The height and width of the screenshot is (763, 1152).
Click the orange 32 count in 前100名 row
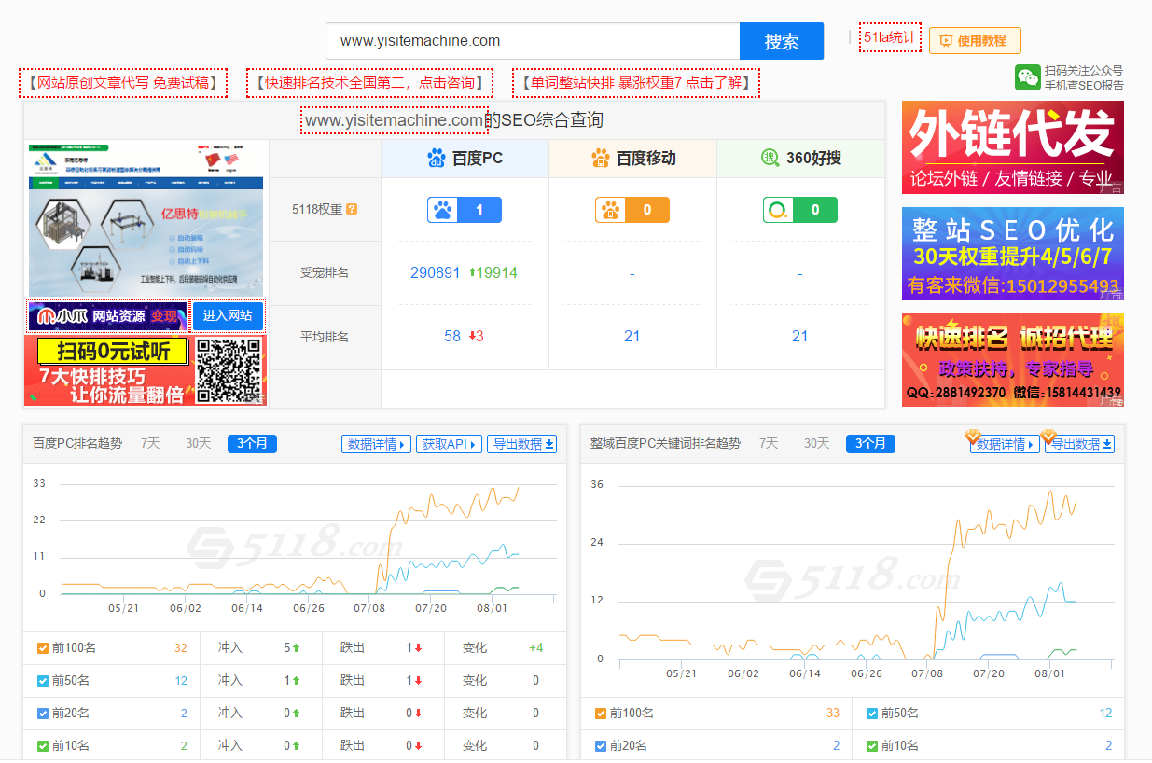[x=181, y=647]
